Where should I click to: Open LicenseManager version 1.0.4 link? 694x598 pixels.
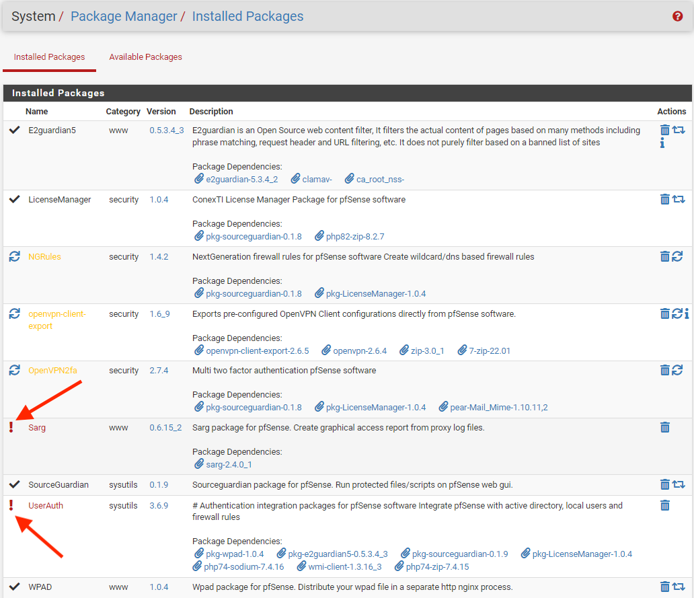pyautogui.click(x=159, y=200)
